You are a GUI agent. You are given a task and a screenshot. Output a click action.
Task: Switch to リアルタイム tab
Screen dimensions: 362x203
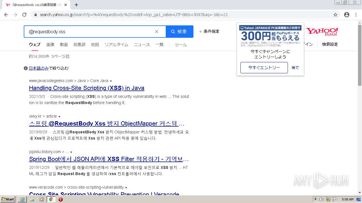click(x=117, y=45)
